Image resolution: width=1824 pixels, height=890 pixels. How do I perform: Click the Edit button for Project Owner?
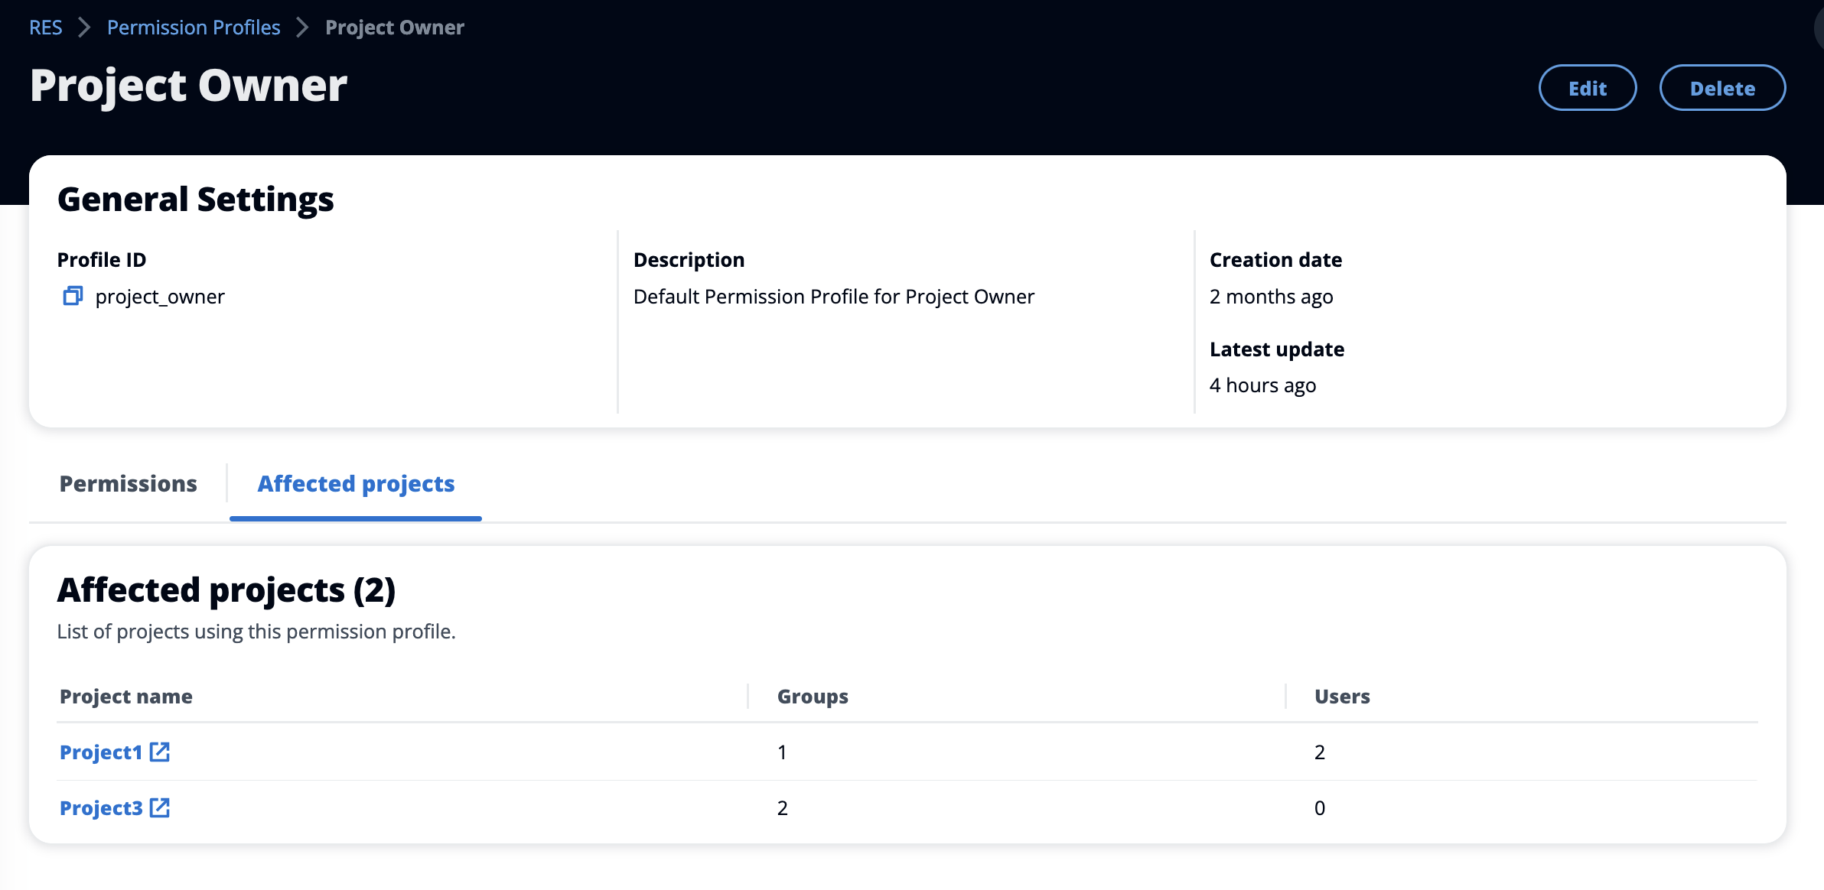[1587, 86]
